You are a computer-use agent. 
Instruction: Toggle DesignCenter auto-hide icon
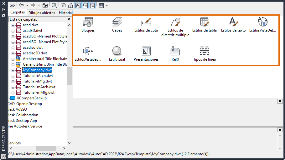(4, 9)
